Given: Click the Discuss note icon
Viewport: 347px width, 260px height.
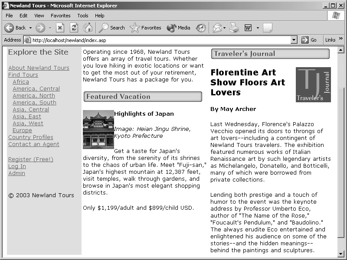Looking at the screenshot, I should [x=268, y=28].
